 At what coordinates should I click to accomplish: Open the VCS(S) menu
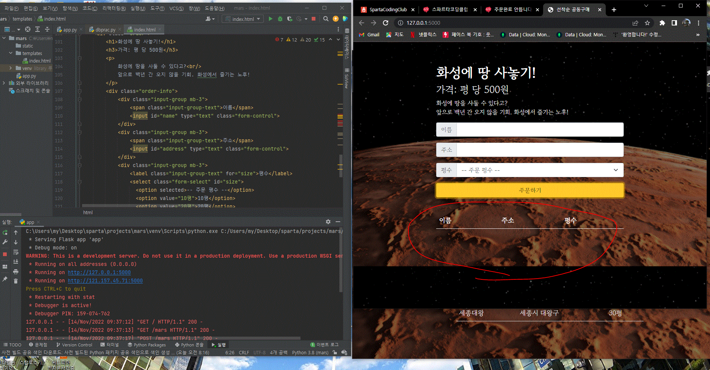176,8
